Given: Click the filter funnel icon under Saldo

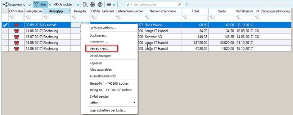Looking at the screenshot, I should (212, 18).
